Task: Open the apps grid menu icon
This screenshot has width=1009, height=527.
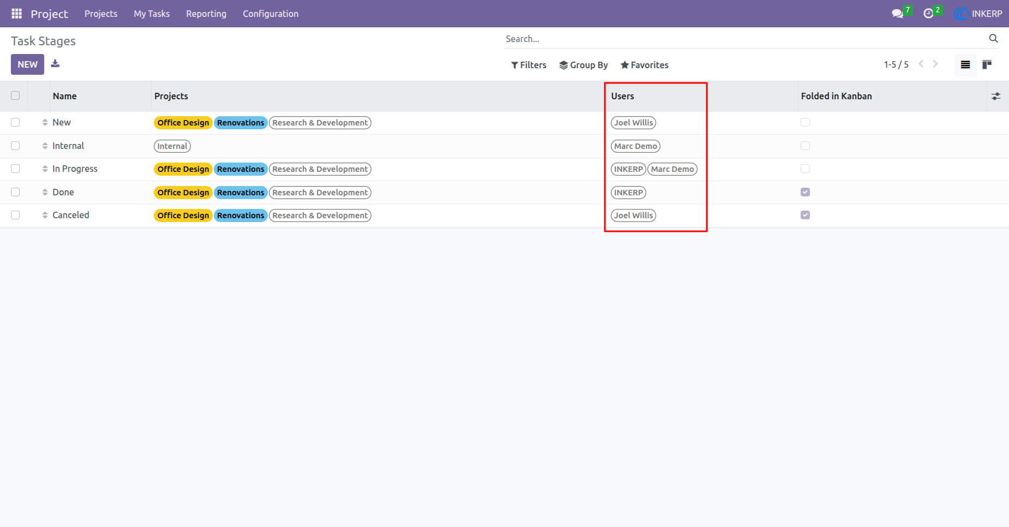Action: (17, 14)
